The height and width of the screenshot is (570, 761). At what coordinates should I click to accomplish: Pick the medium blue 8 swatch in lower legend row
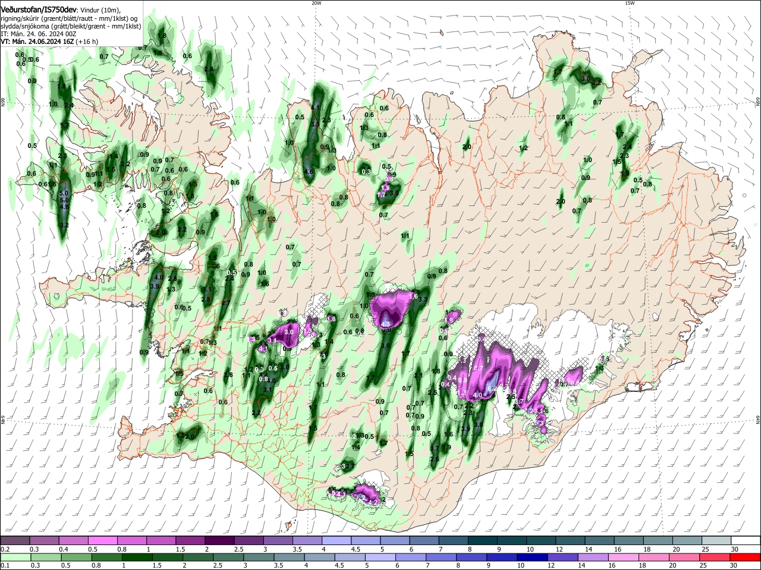471,557
